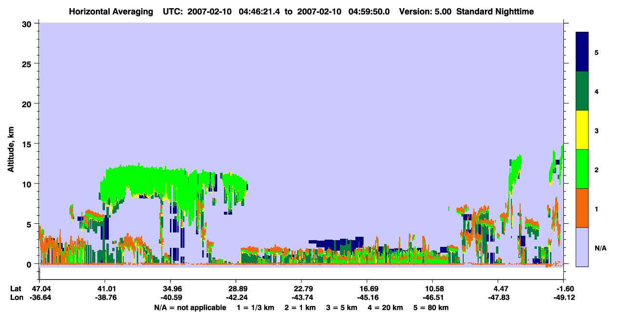Viewport: 626px width, 321px height.
Task: Click the 'Lat' row label
Action: click(16, 289)
